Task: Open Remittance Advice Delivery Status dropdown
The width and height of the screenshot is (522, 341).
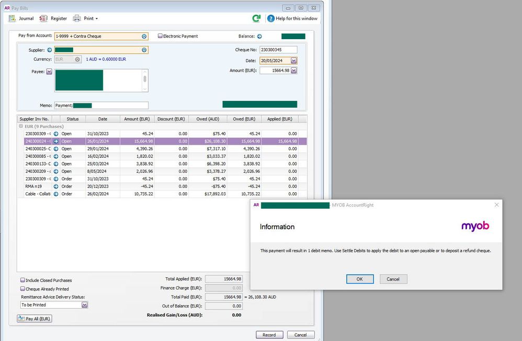Action: [x=84, y=305]
